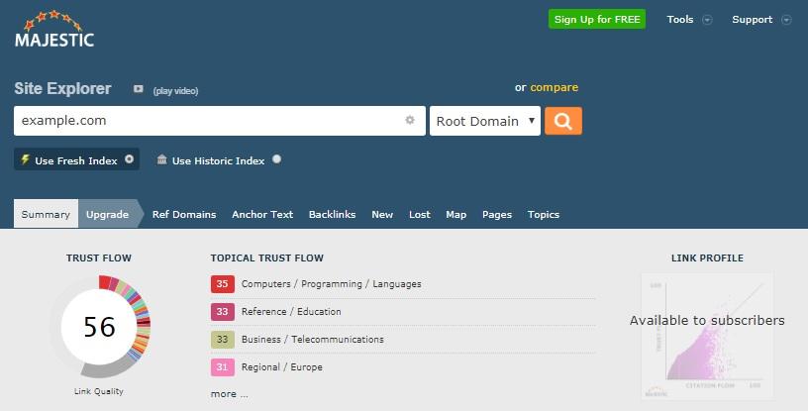Click the TOPICAL TRUST FLOW heading
This screenshot has width=808, height=411.
pos(267,257)
